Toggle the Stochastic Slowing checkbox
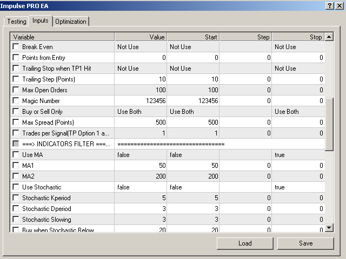Screen dimensions: 346x259 (16, 220)
